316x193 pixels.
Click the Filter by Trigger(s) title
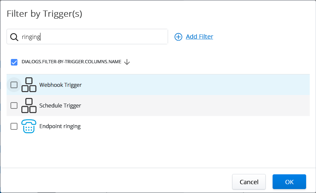pyautogui.click(x=44, y=14)
